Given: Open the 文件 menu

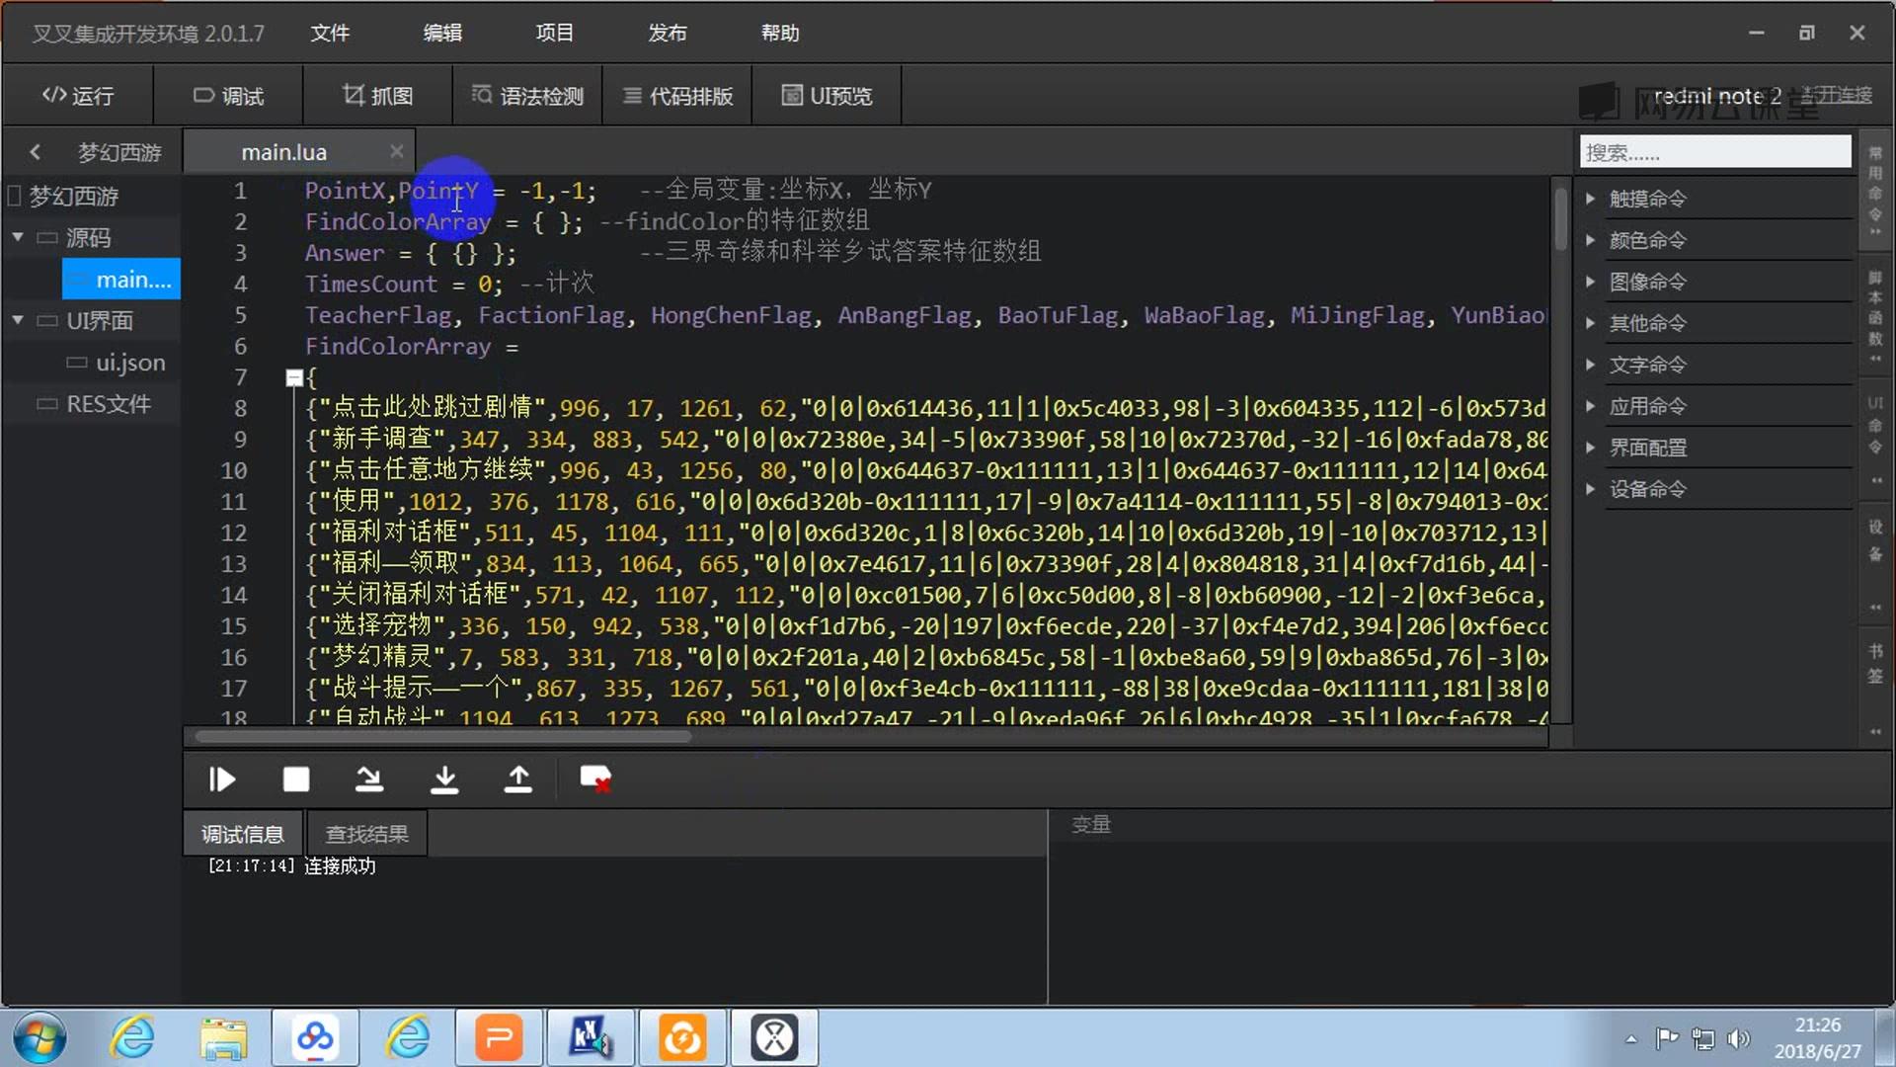Looking at the screenshot, I should (330, 33).
